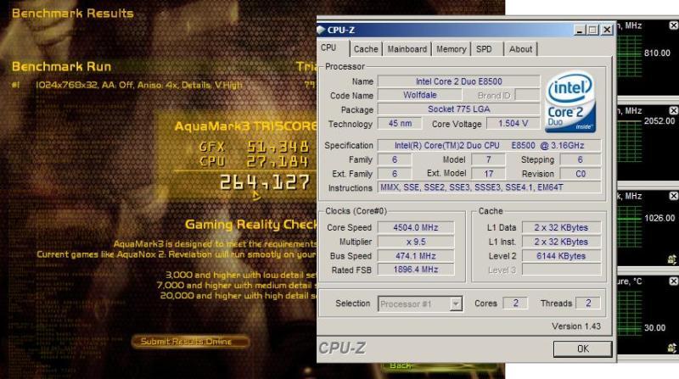Open the SPD tab in CPU-Z

484,49
